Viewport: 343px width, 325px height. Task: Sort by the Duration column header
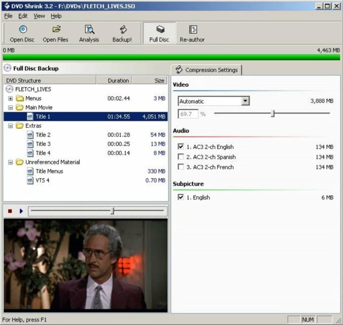114,80
